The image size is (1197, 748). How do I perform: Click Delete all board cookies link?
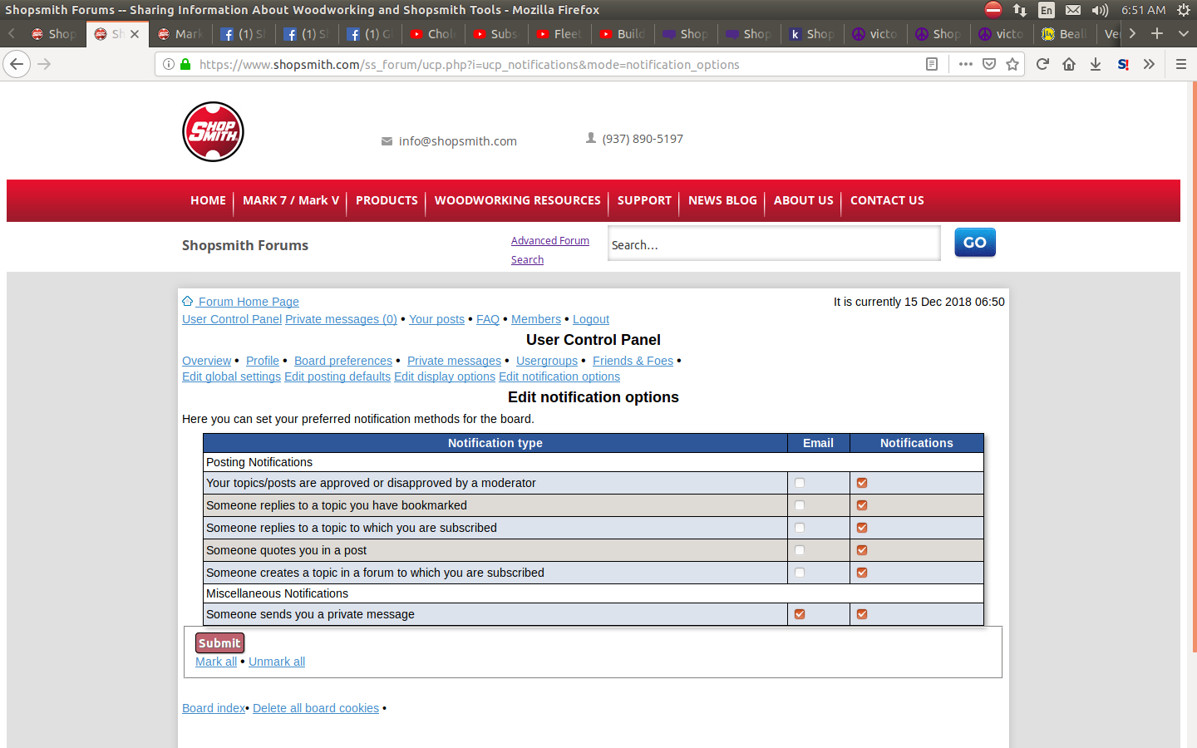tap(316, 708)
